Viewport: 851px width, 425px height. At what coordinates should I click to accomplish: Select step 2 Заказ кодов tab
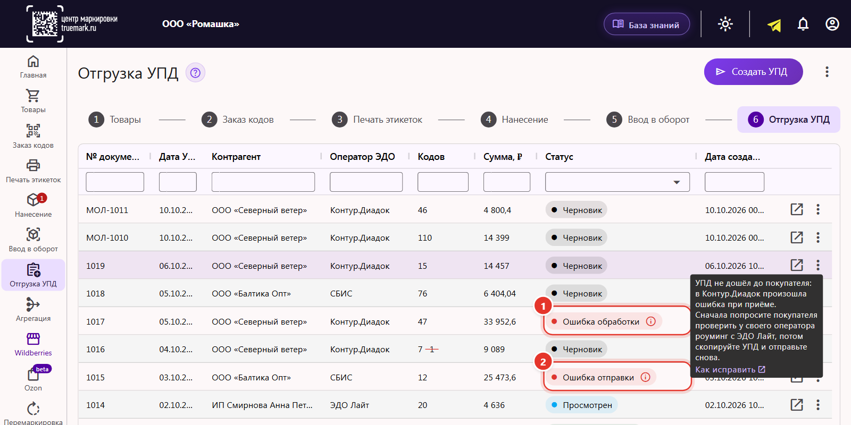coord(237,120)
